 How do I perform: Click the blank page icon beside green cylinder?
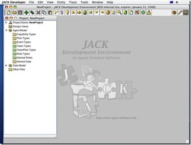131,13
